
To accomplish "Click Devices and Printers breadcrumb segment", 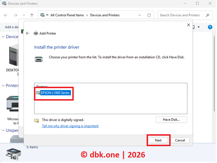I will pyautogui.click(x=105, y=15).
